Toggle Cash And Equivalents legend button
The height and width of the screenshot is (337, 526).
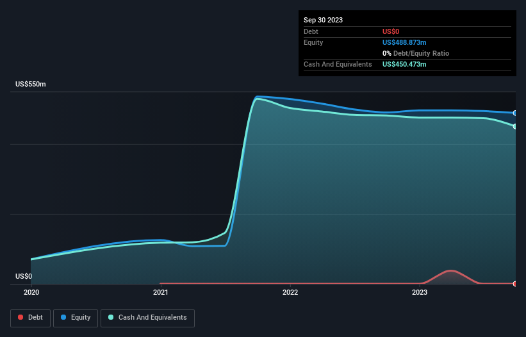147,318
